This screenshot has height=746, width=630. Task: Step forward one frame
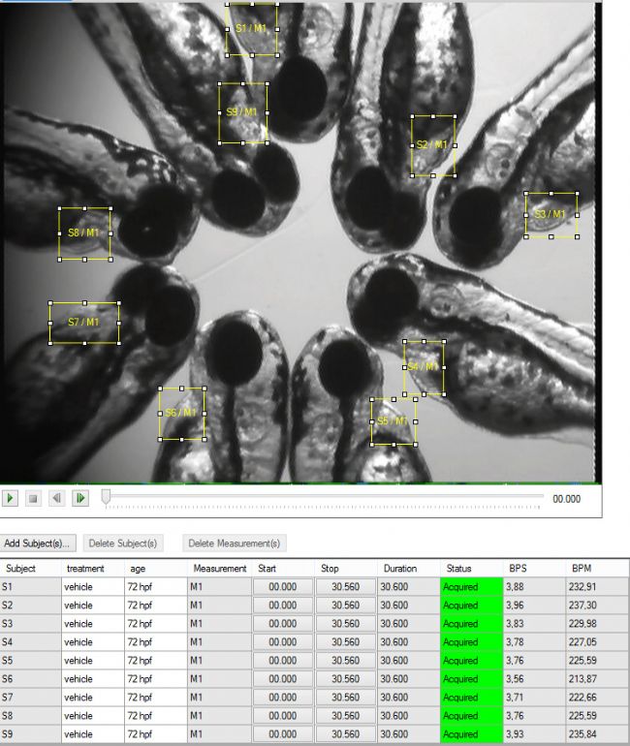click(80, 498)
